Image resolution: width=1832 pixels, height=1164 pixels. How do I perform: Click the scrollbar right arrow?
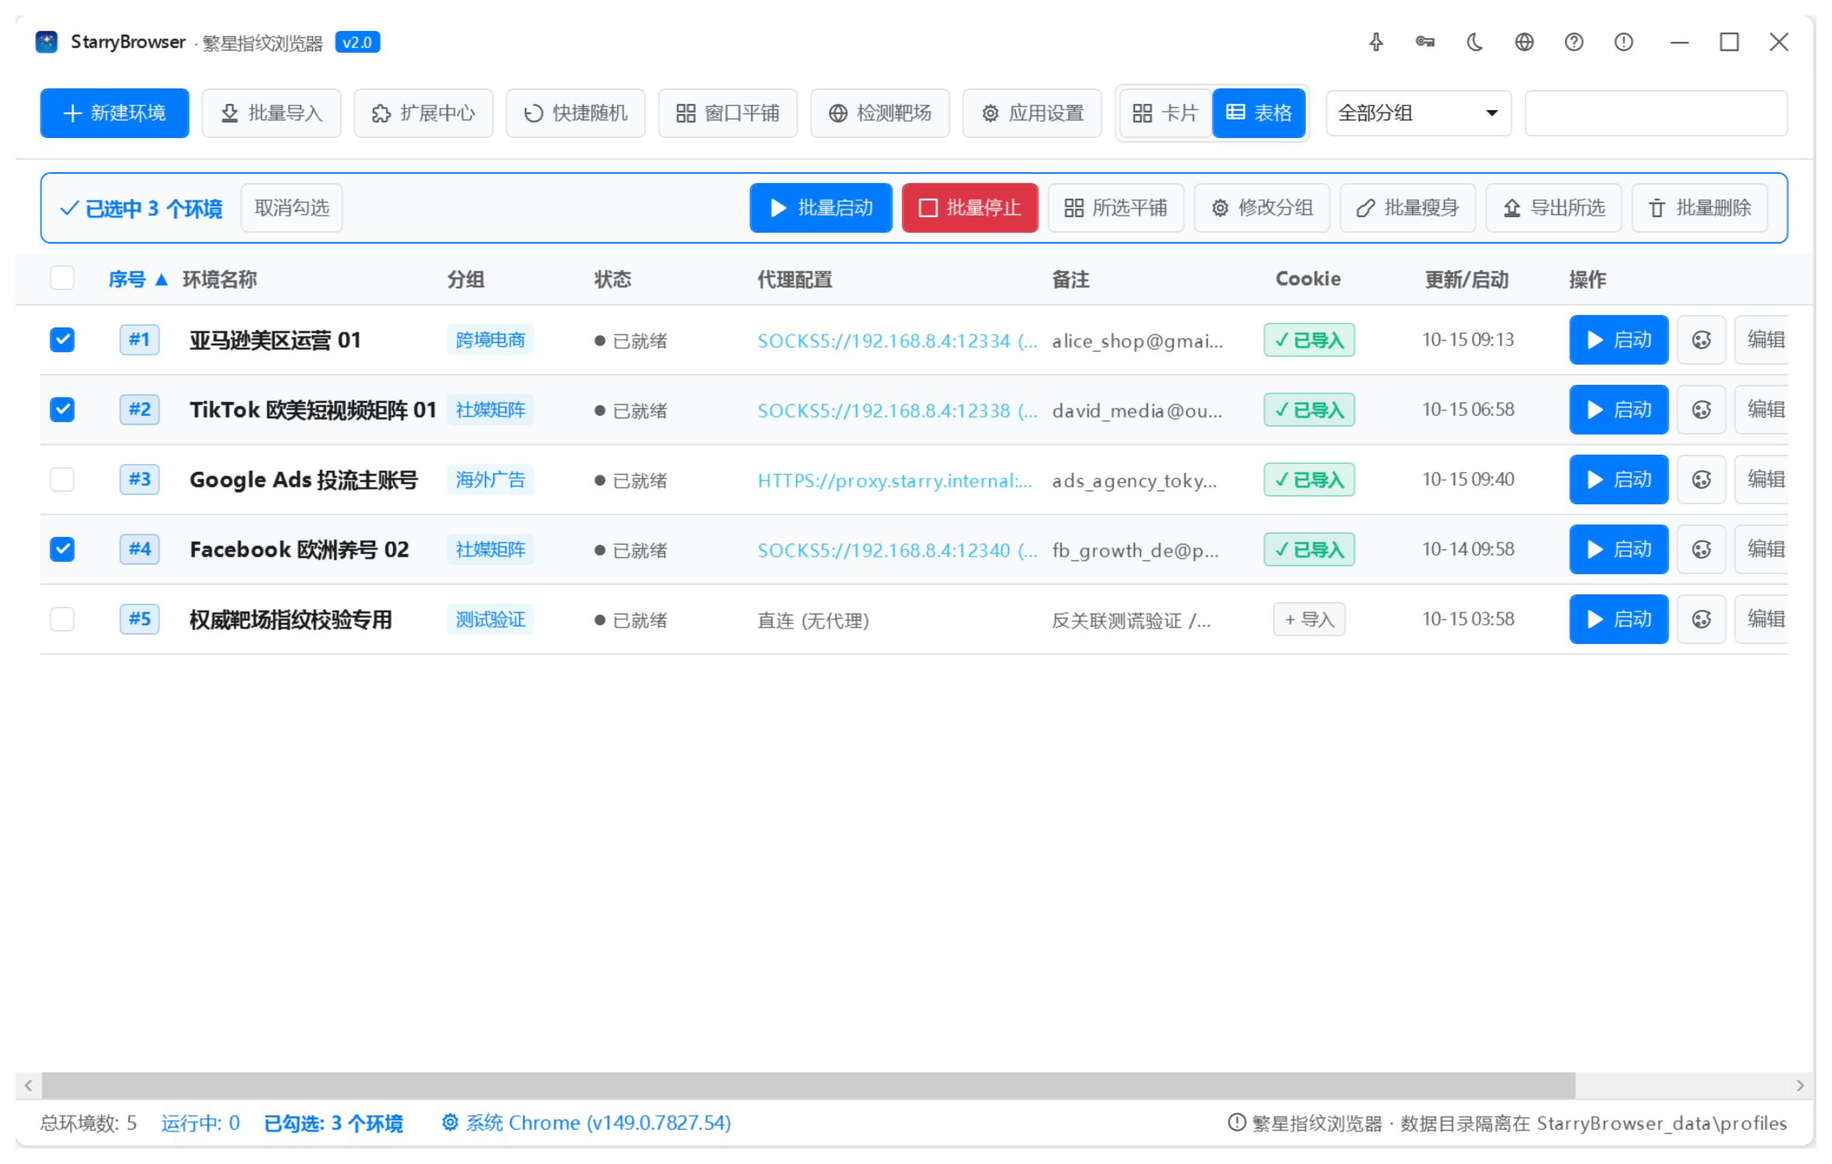(x=1799, y=1085)
